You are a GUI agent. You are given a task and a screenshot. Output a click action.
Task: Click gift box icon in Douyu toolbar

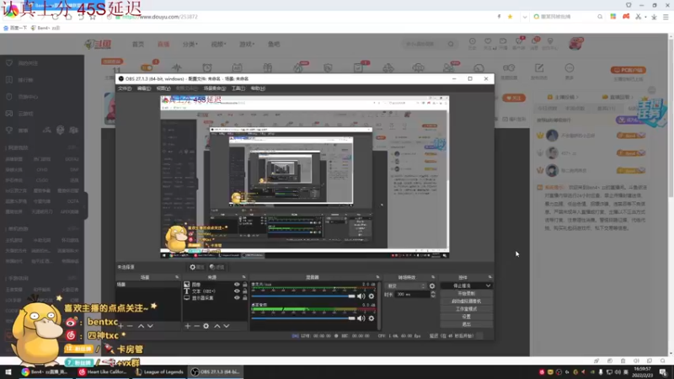[267, 68]
